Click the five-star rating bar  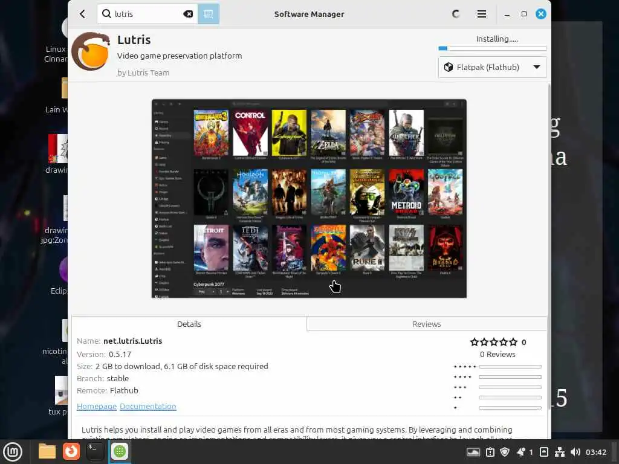tap(510, 367)
